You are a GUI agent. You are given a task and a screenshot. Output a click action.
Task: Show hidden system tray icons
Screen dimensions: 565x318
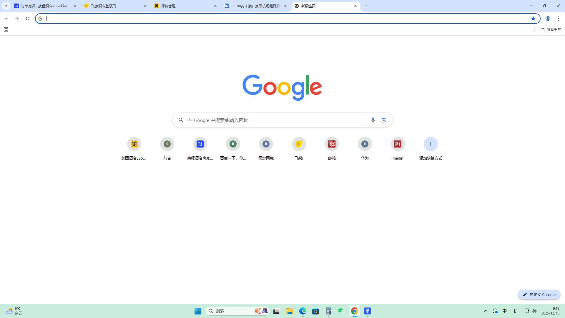coord(486,311)
